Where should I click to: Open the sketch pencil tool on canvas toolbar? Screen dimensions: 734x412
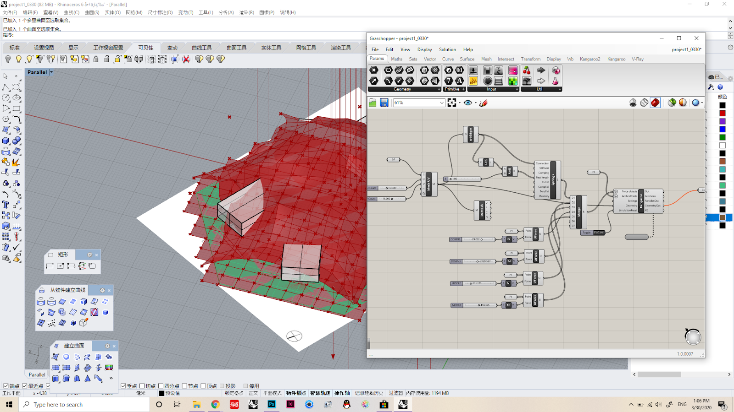pos(483,103)
